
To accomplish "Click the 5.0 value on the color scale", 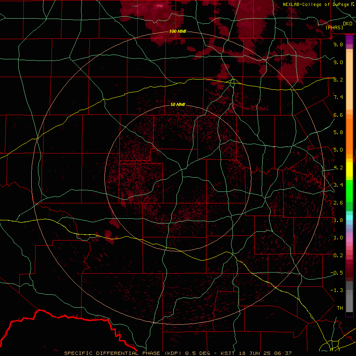I will pyautogui.click(x=338, y=150).
